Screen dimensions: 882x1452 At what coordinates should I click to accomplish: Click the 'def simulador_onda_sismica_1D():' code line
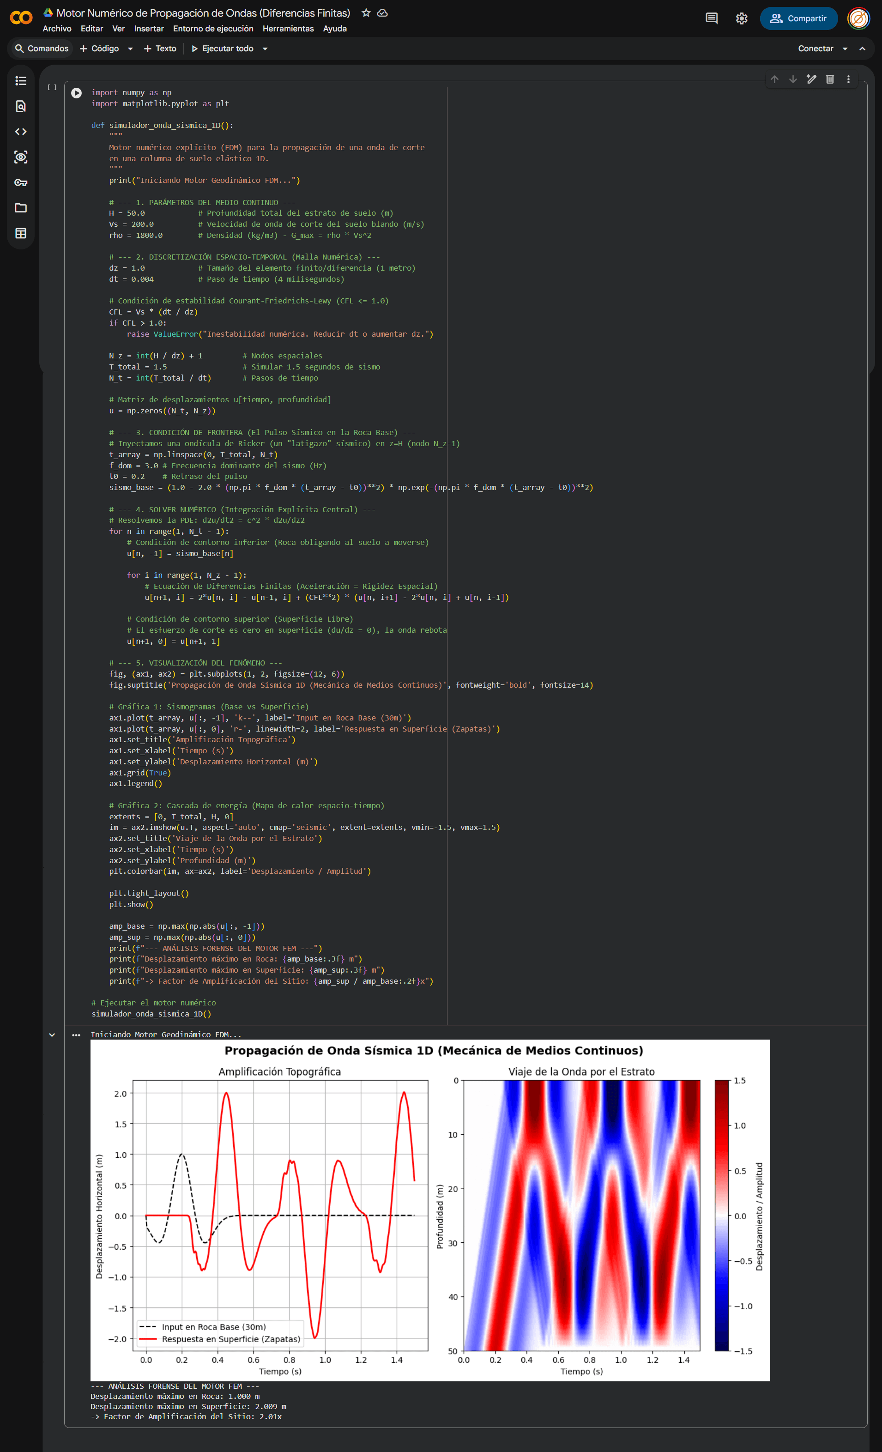pos(162,126)
